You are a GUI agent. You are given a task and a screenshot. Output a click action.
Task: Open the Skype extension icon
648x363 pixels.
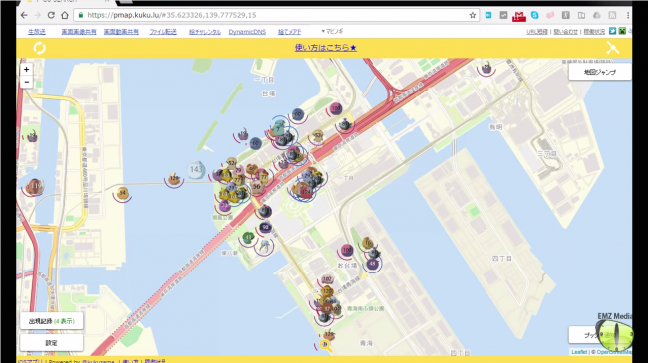coord(534,15)
